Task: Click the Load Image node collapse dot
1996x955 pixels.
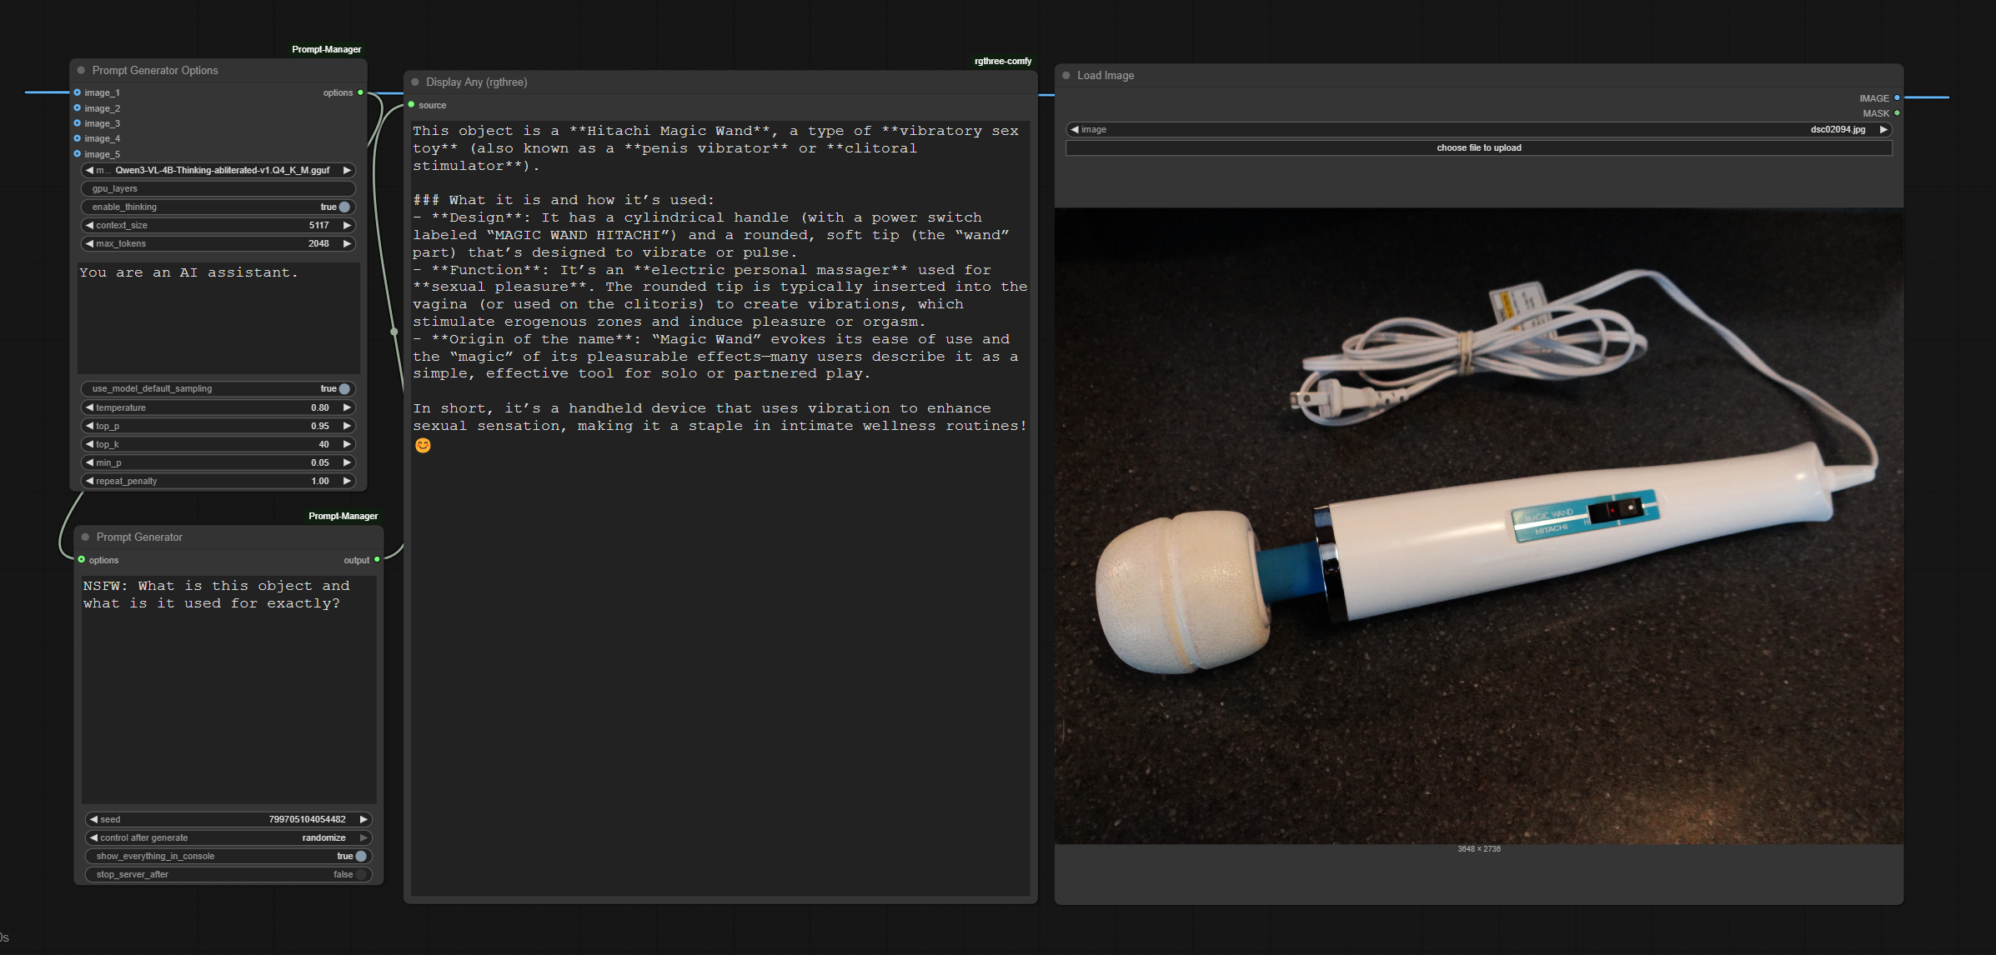Action: [x=1066, y=76]
